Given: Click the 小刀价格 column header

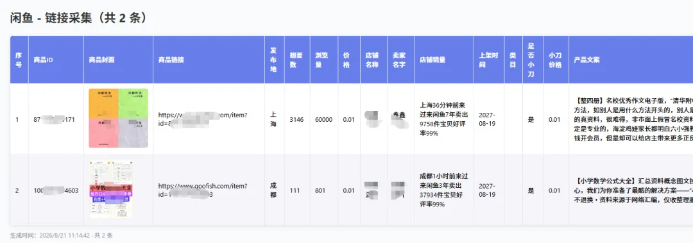Looking at the screenshot, I should (555, 60).
